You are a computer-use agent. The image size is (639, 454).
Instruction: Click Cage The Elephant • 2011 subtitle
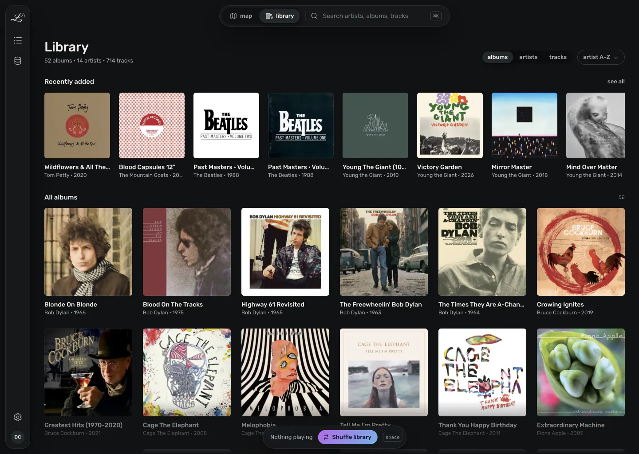pos(469,433)
